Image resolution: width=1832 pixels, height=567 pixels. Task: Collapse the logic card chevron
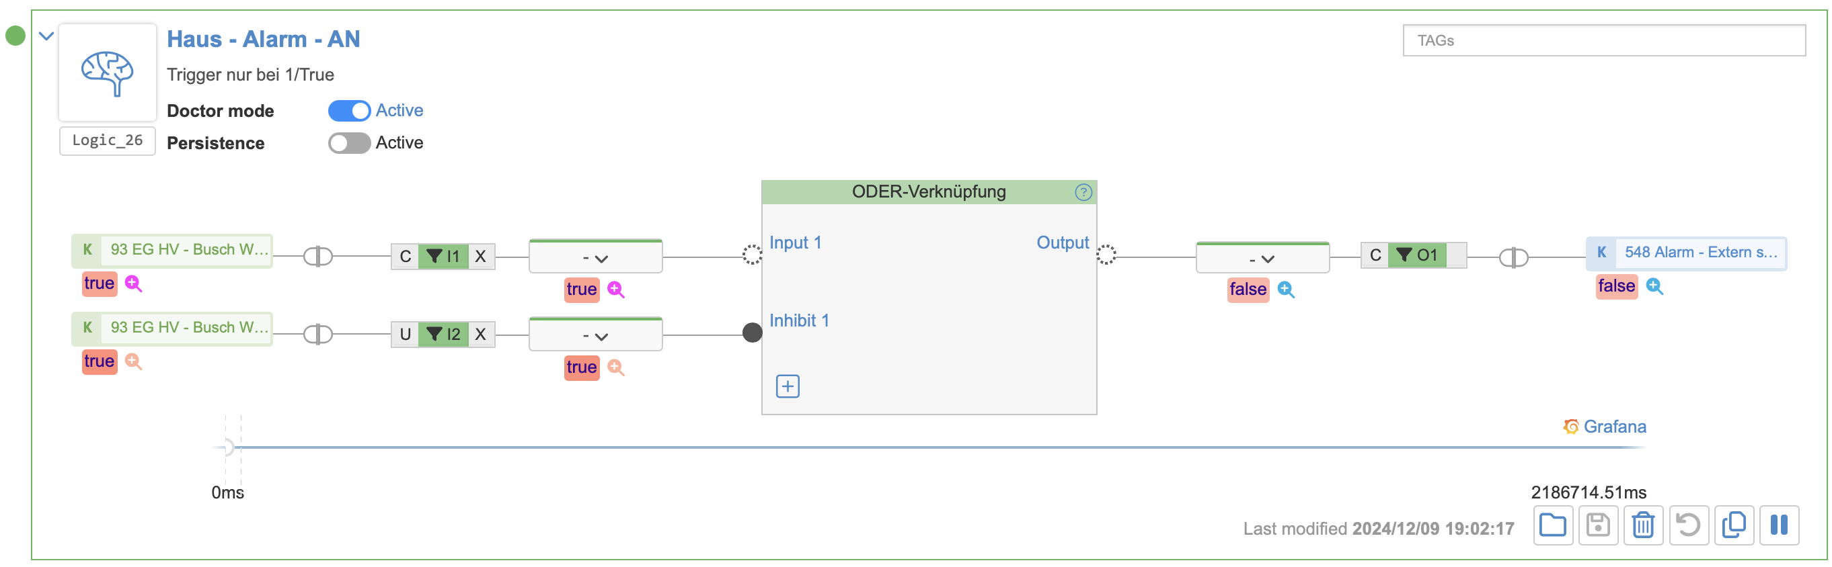pyautogui.click(x=46, y=36)
